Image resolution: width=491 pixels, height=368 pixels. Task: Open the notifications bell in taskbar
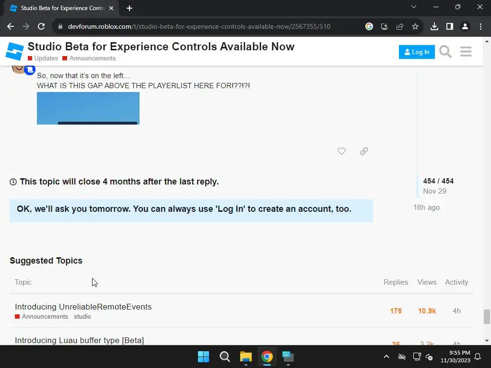[478, 356]
